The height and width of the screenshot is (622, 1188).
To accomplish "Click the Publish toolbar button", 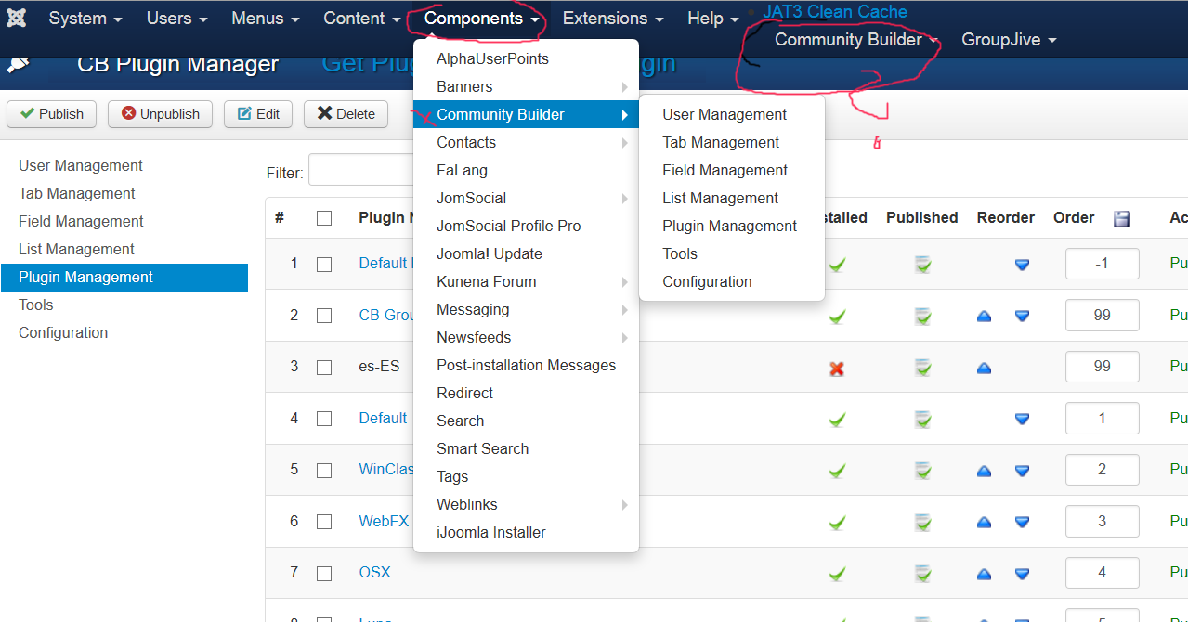I will coord(52,114).
